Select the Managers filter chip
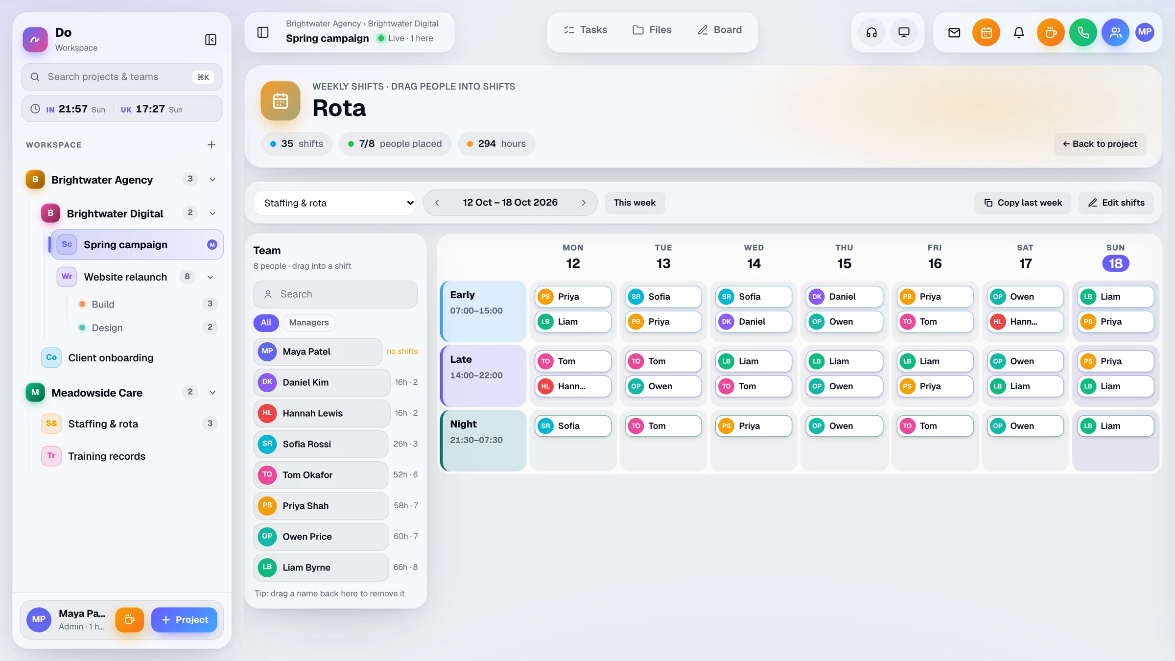The width and height of the screenshot is (1175, 661). pos(309,323)
